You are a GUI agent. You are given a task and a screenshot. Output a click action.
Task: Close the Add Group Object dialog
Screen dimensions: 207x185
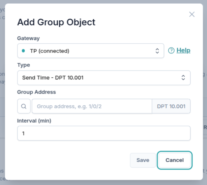pyautogui.click(x=192, y=14)
